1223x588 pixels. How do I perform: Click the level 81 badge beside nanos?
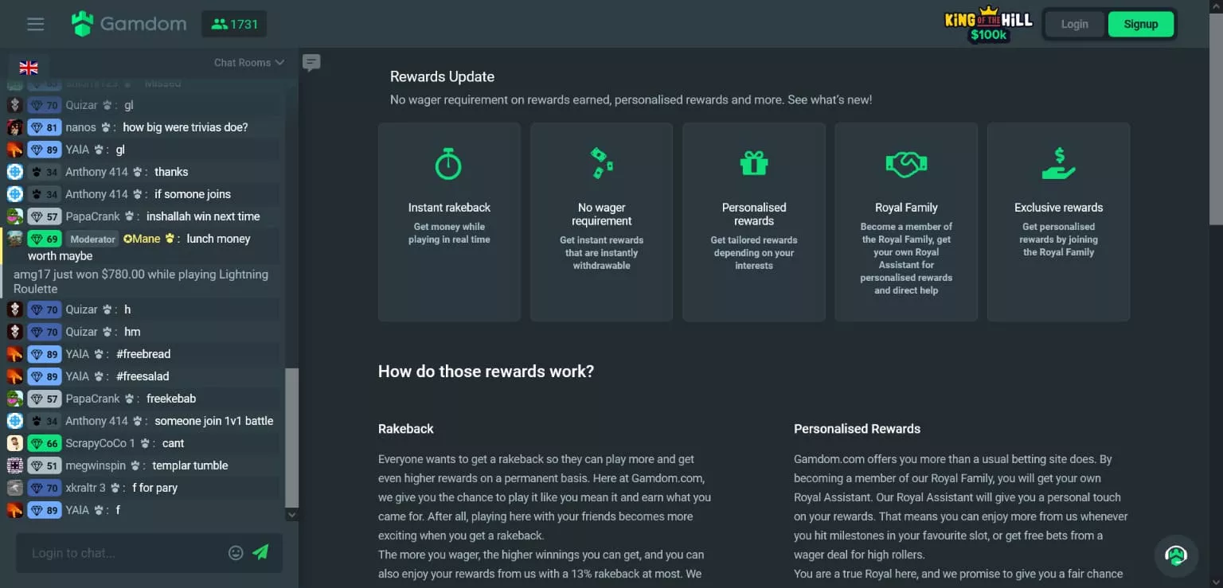coord(45,127)
